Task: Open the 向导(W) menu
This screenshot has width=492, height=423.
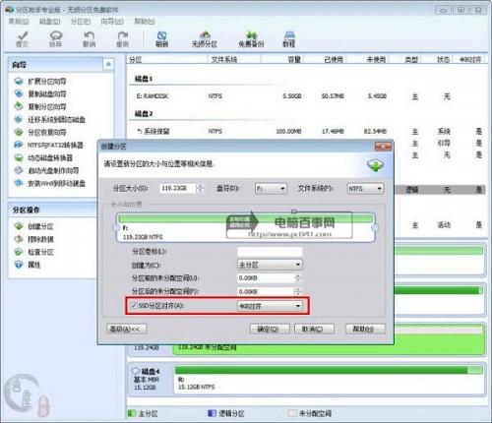Action: click(112, 22)
